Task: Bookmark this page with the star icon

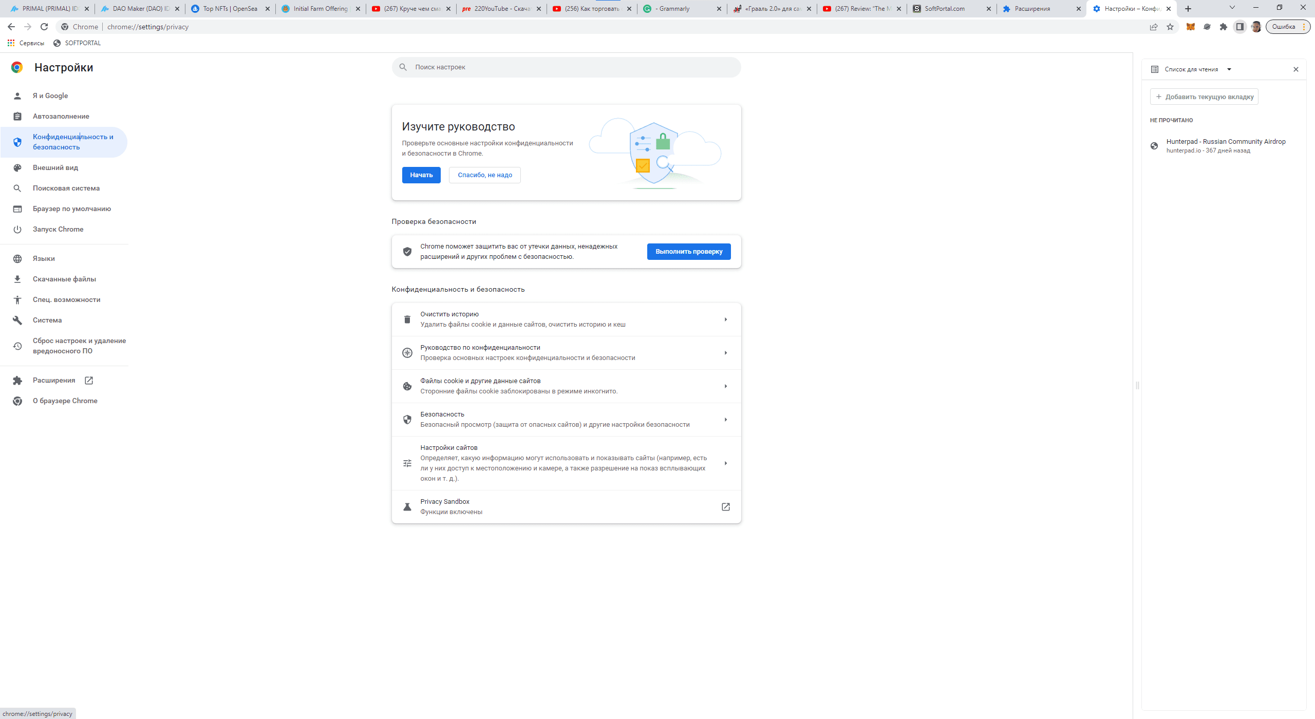Action: pyautogui.click(x=1170, y=27)
